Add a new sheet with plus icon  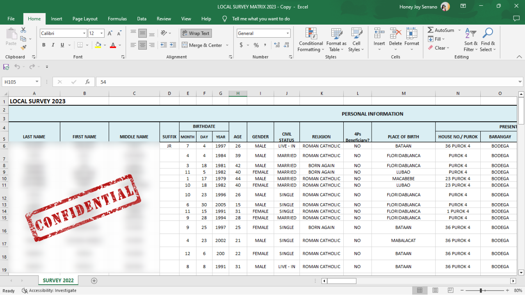94,281
